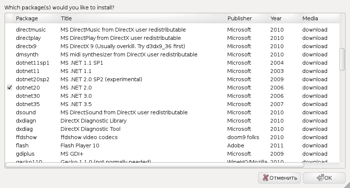Select the dotnet35 package row

(x=172, y=104)
